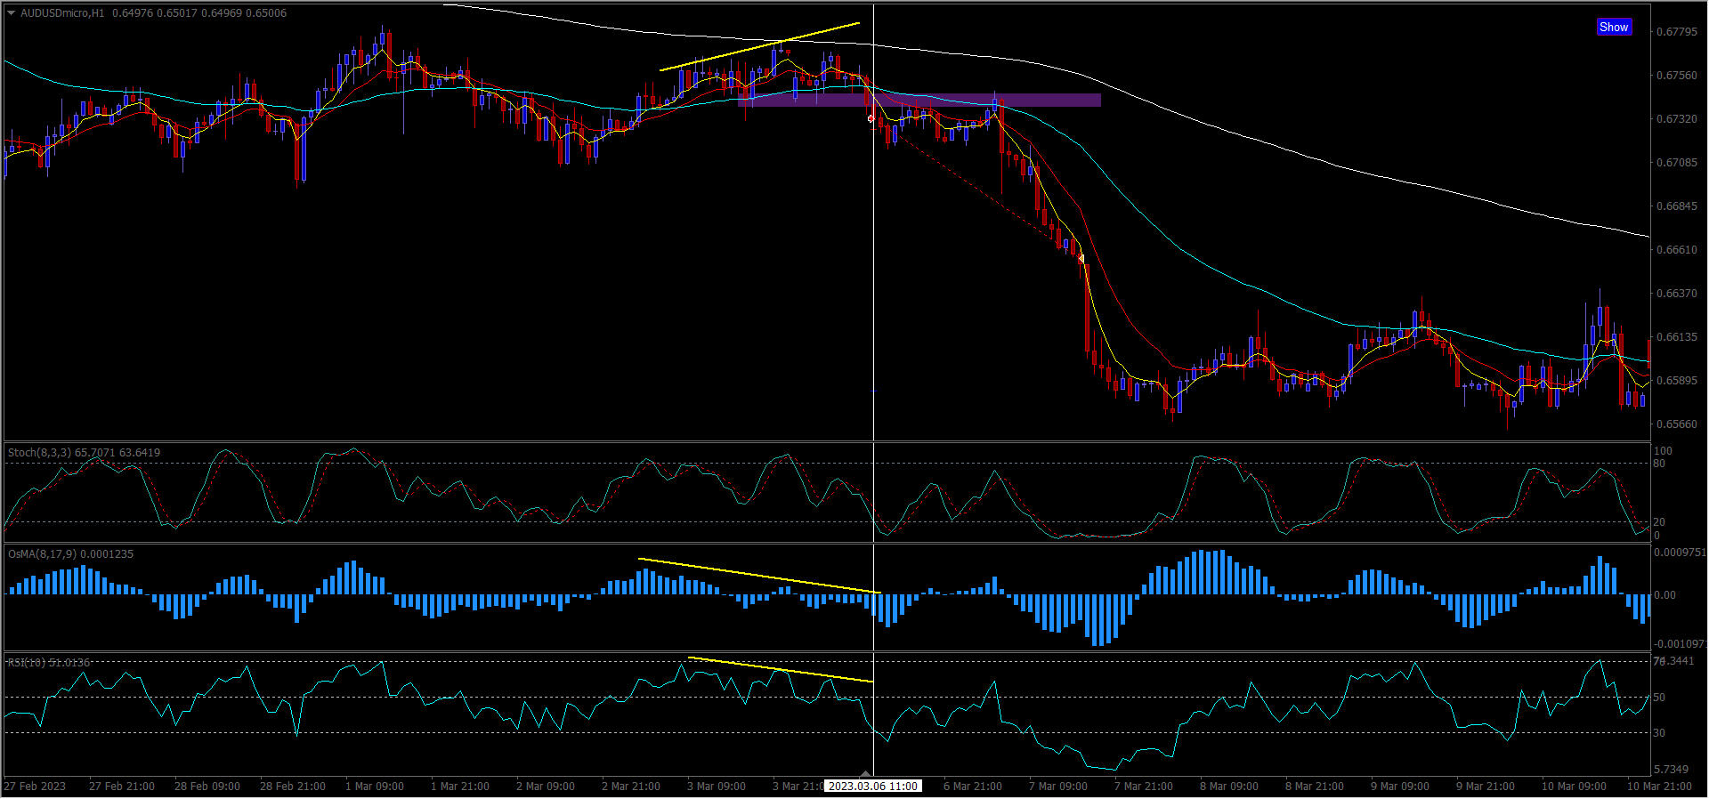Click the red arrow marker on the vertical line
Screen dimensions: 1709x799
click(871, 118)
